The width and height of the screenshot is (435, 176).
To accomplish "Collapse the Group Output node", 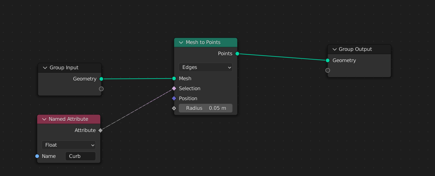I will [x=334, y=49].
